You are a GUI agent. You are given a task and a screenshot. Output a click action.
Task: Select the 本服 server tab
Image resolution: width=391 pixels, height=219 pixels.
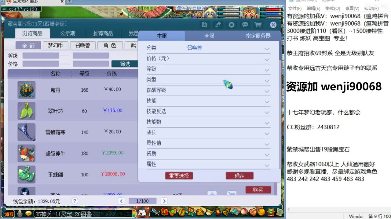[x=162, y=36]
